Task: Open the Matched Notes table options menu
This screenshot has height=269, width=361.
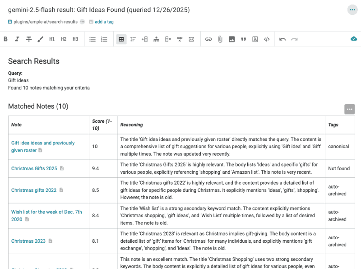Action: pos(349,109)
